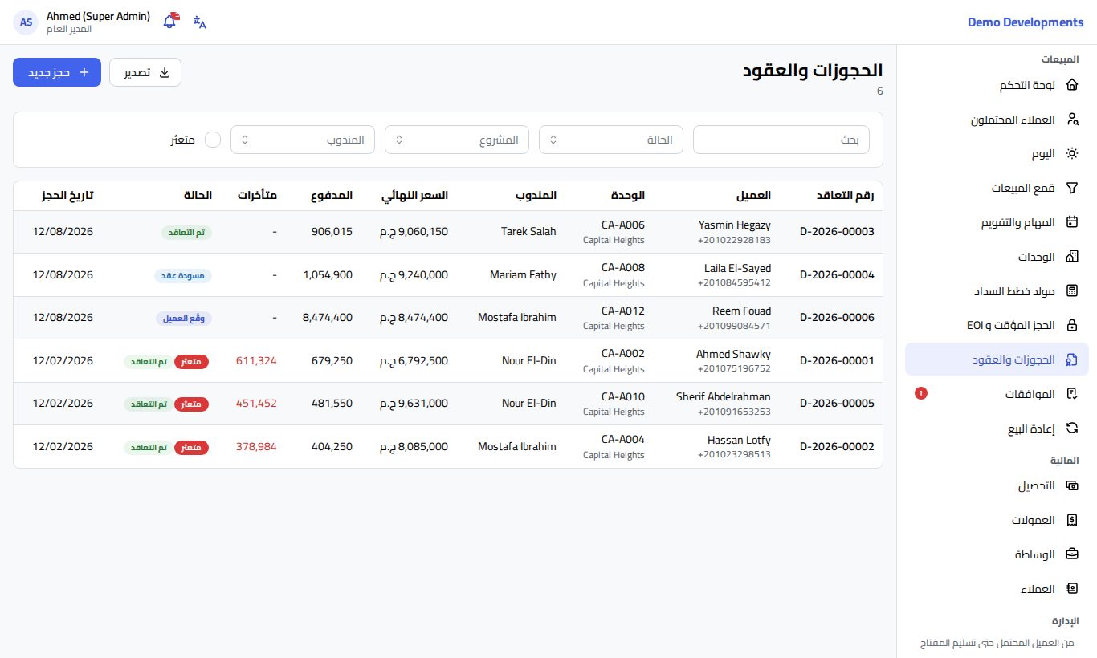The width and height of the screenshot is (1097, 658).
Task: Click the مولد خطط السداد calculator icon
Action: pyautogui.click(x=1071, y=290)
